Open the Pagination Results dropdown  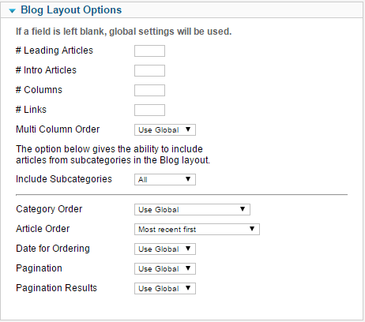[165, 288]
